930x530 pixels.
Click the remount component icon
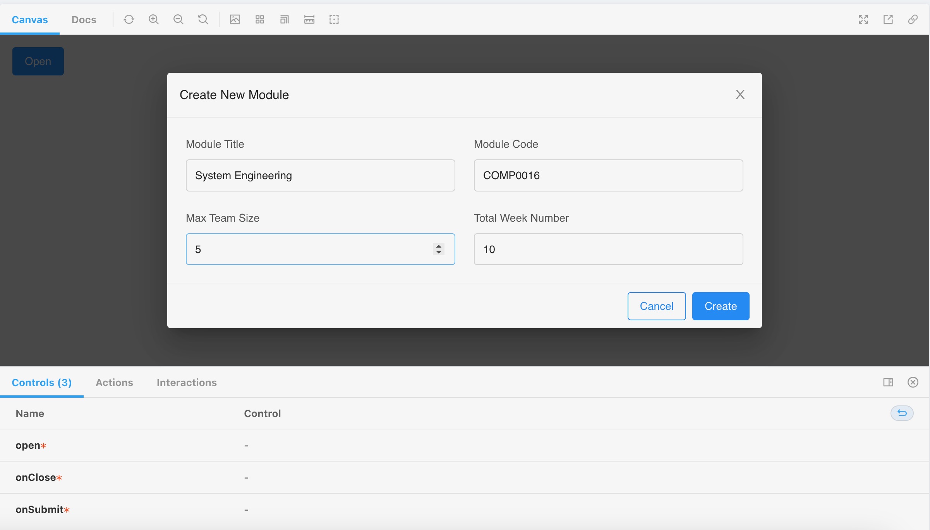[x=129, y=19]
